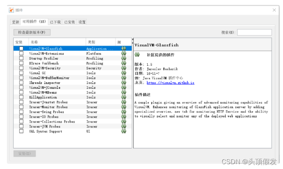Click the source icon in Threads Inspector row

click(x=124, y=83)
